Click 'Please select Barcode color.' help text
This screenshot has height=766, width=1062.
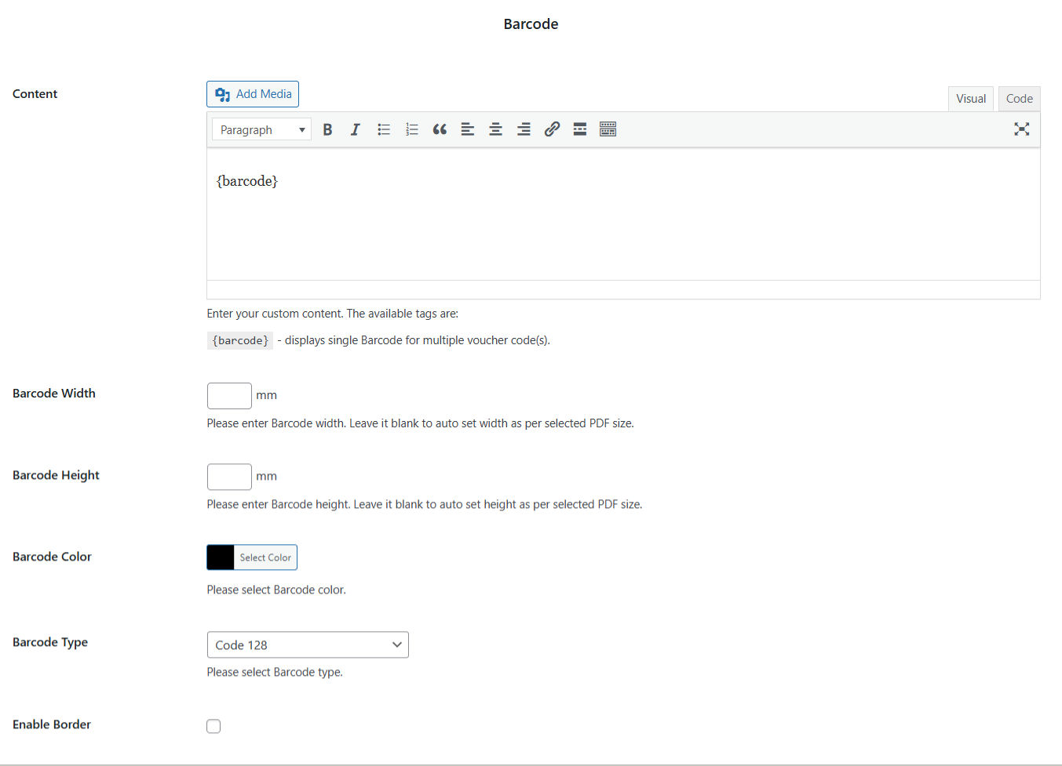[276, 590]
